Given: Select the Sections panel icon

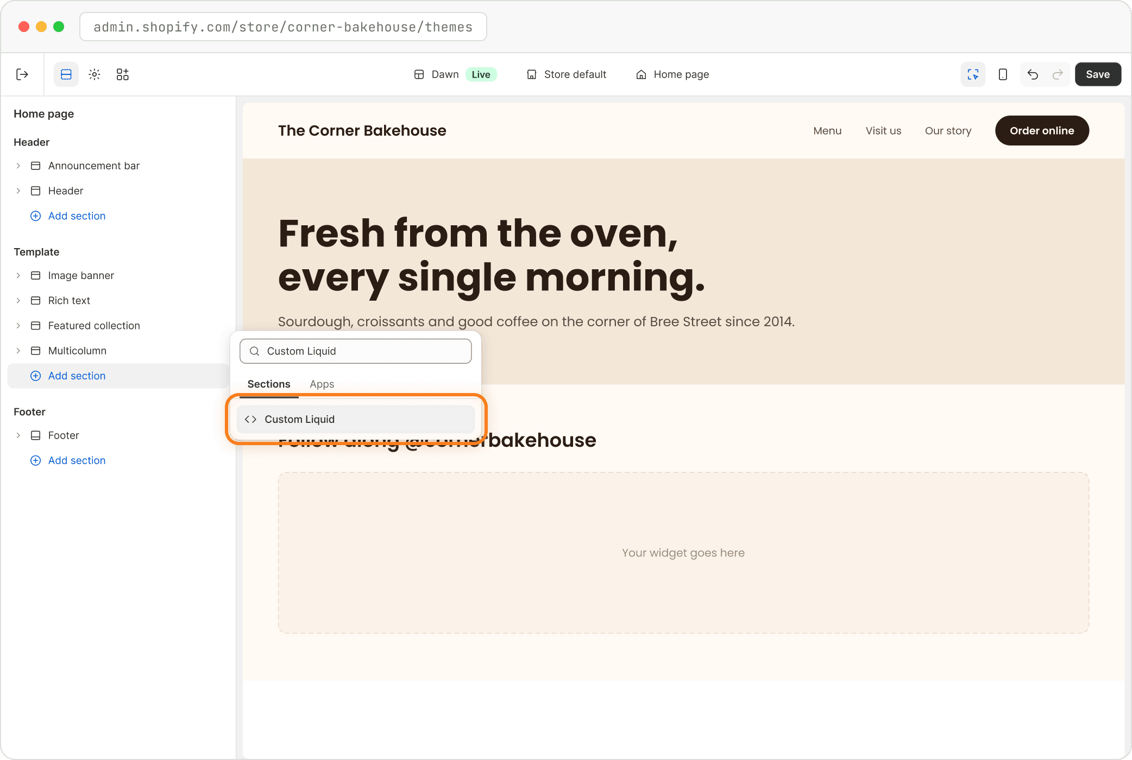Looking at the screenshot, I should (x=66, y=74).
